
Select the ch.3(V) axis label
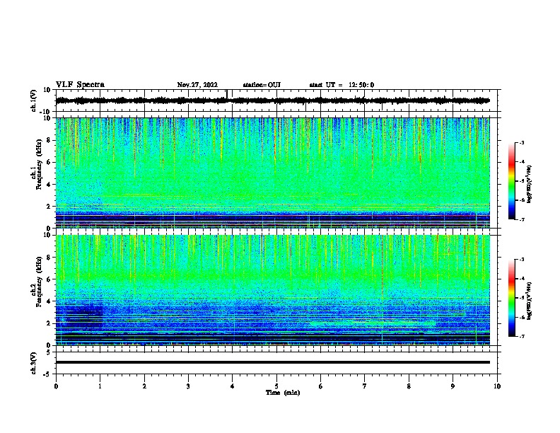click(34, 363)
